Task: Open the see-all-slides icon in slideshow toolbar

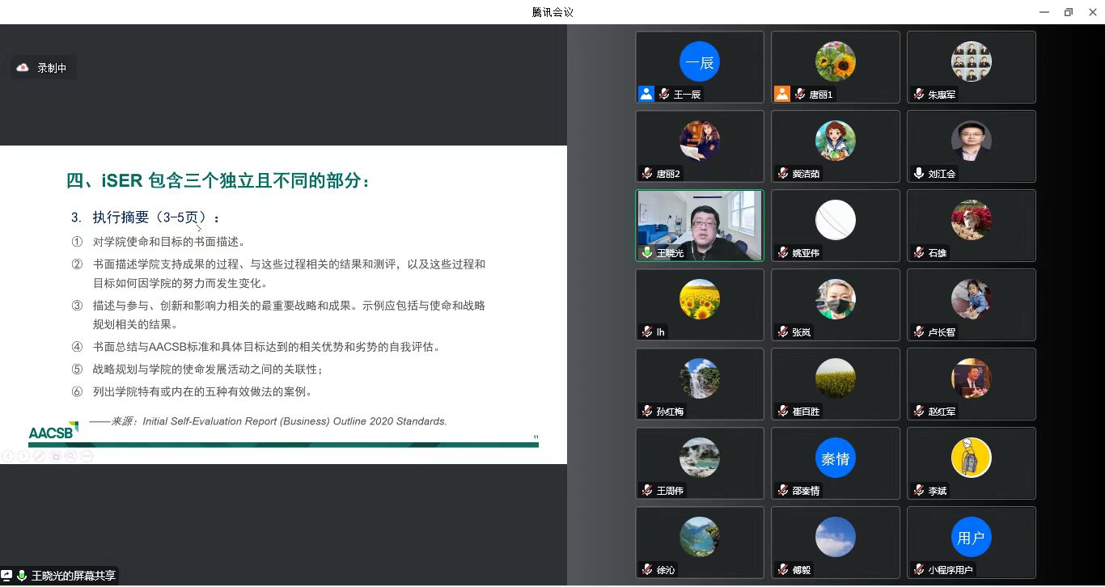Action: [55, 456]
